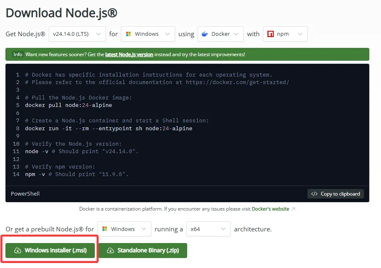Screen dimensions: 381x268
Task: Click the latest Node.js version link
Action: pyautogui.click(x=129, y=55)
